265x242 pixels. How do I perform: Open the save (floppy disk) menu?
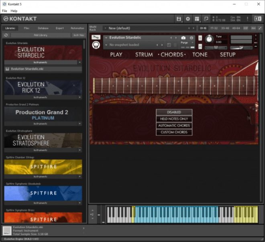179,19
